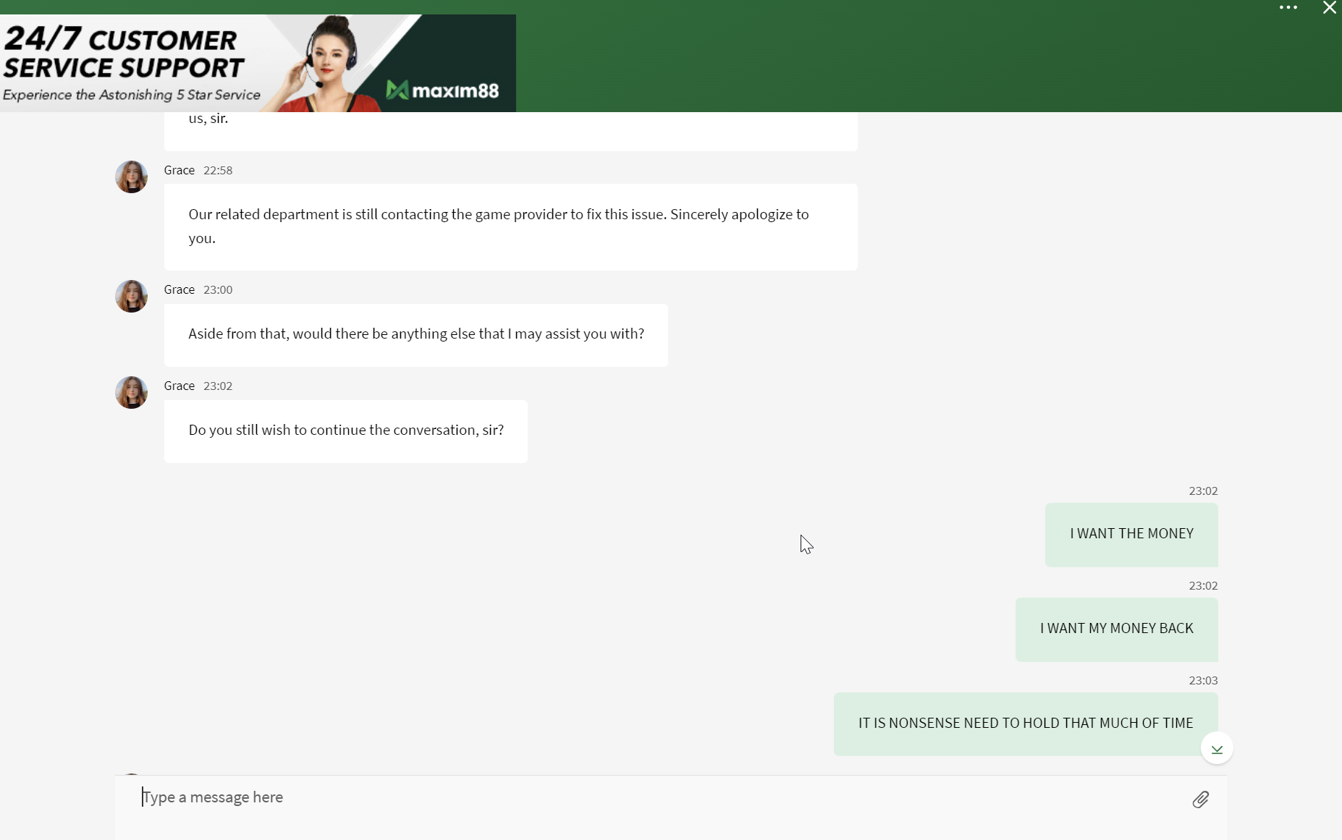Click Grace's avatar beside the 23:02 message

coord(131,392)
